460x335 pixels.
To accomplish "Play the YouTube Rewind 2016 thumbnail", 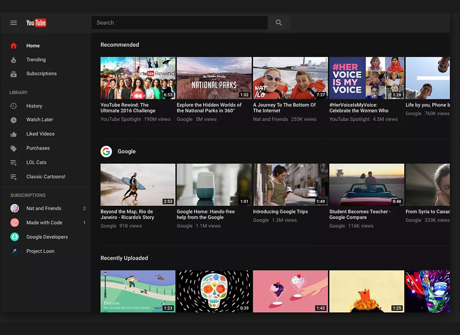I will (138, 78).
